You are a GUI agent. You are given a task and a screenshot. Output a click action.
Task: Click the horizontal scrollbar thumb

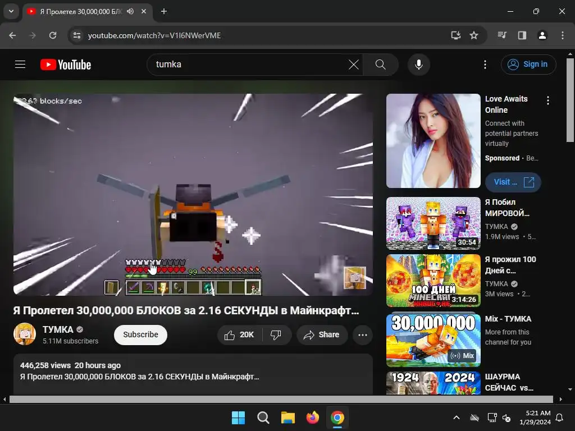pyautogui.click(x=281, y=399)
